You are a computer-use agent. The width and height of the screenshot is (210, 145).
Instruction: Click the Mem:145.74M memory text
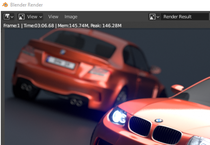click(x=73, y=26)
